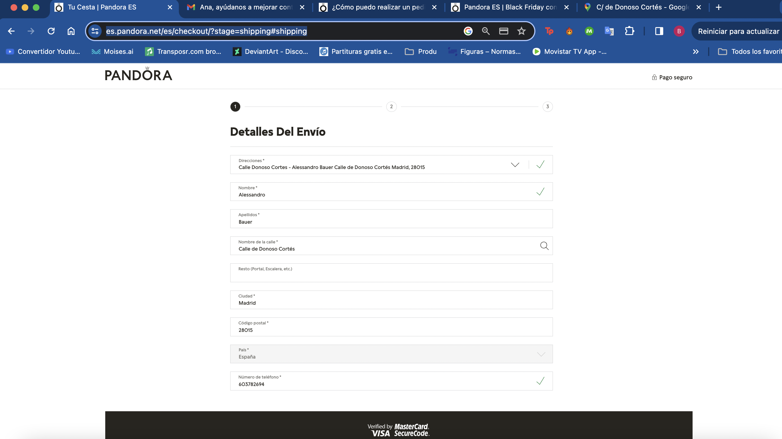Click the Nombre de la calle field
The image size is (782, 439).
391,245
